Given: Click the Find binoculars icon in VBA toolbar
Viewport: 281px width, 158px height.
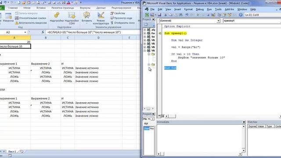Looking at the screenshot, I should [181, 15].
